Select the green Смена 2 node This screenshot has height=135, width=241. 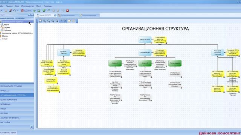click(x=145, y=63)
